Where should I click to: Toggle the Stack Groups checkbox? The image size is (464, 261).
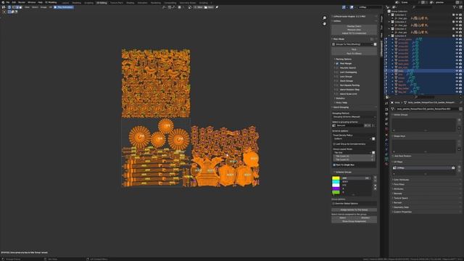coord(337,80)
